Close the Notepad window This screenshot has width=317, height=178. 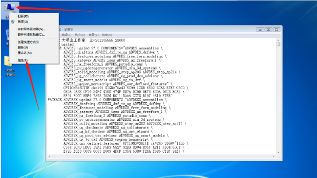[276, 29]
